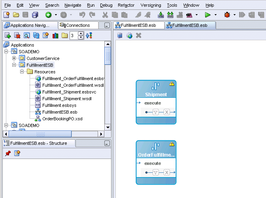
Task: Click the navigator vertical scrollbar down arrow
Action: coord(108,127)
